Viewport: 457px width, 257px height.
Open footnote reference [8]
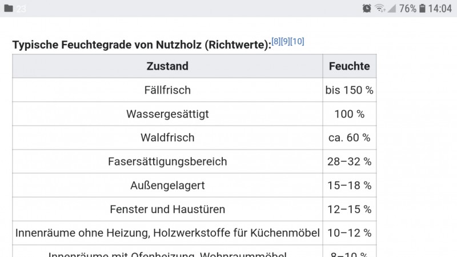tap(276, 42)
